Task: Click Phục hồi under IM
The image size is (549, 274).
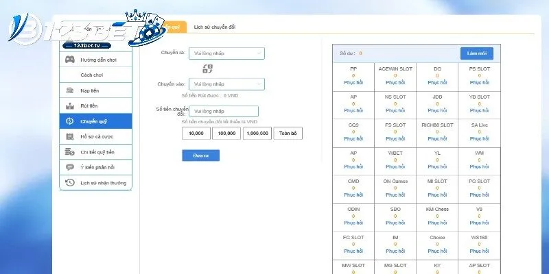Action: coord(395,251)
